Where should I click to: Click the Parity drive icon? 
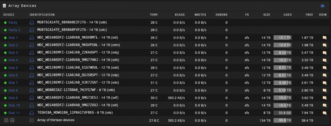(32, 22)
